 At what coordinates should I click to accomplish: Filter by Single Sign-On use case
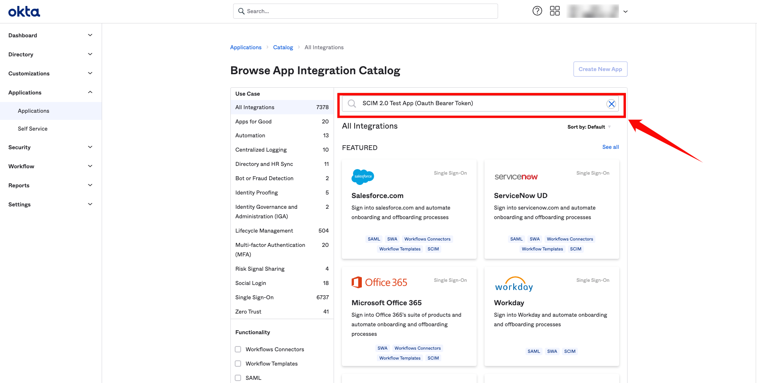(x=282, y=297)
